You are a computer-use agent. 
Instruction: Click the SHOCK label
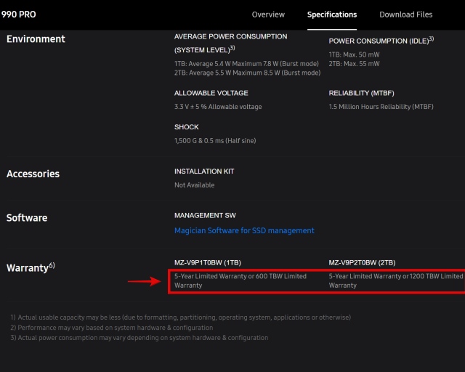(186, 127)
